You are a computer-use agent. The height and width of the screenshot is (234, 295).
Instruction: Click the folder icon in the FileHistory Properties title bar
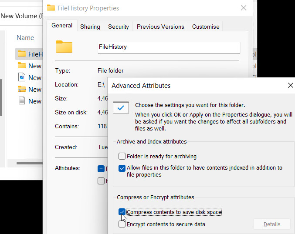tap(51, 8)
